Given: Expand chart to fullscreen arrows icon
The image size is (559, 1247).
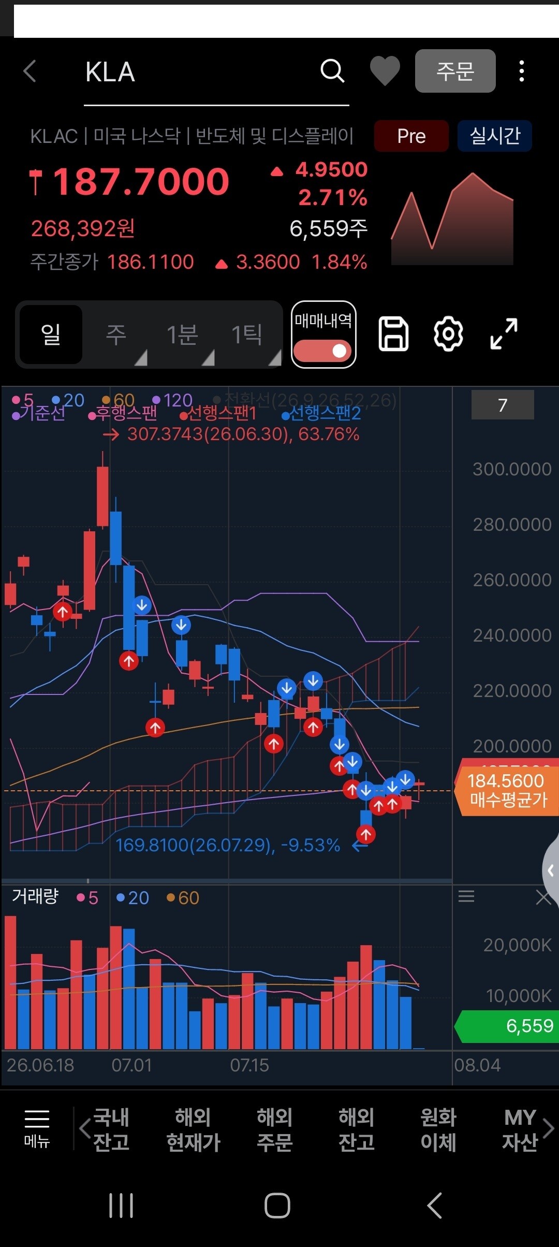Looking at the screenshot, I should click(x=504, y=334).
